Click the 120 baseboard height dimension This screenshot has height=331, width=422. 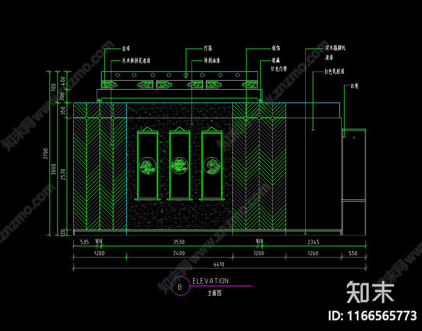[63, 233]
